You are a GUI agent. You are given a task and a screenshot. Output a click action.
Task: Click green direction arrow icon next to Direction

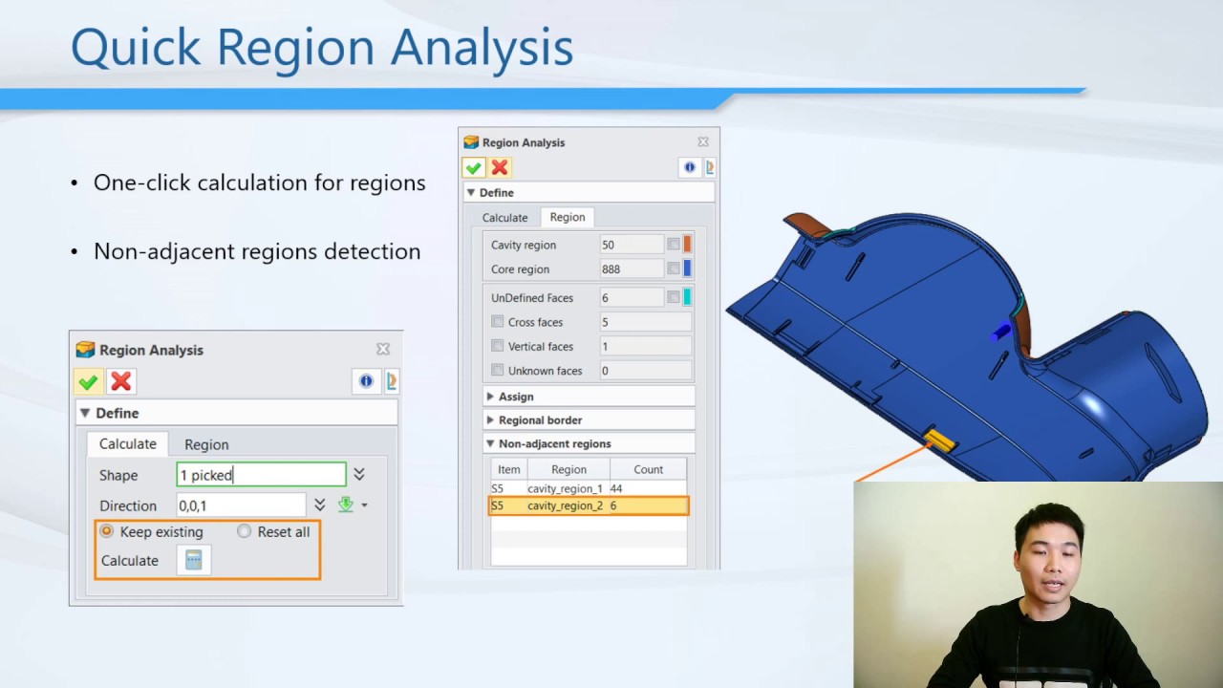pyautogui.click(x=345, y=505)
